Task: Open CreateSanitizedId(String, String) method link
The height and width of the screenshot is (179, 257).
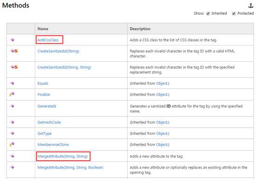Action: (x=64, y=67)
